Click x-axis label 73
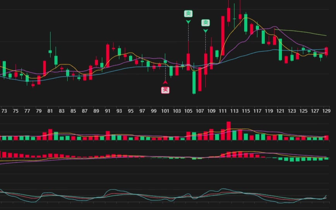The height and width of the screenshot is (210, 336). click(x=4, y=111)
